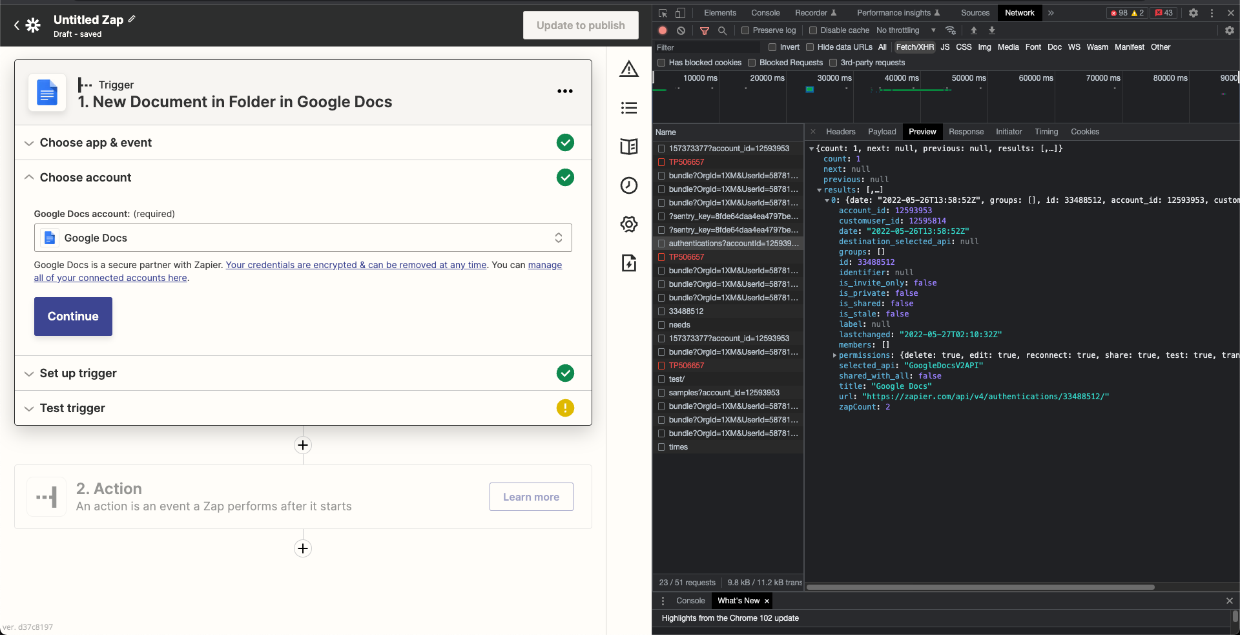
Task: Check 3rd-party requests checkbox
Action: 833,63
